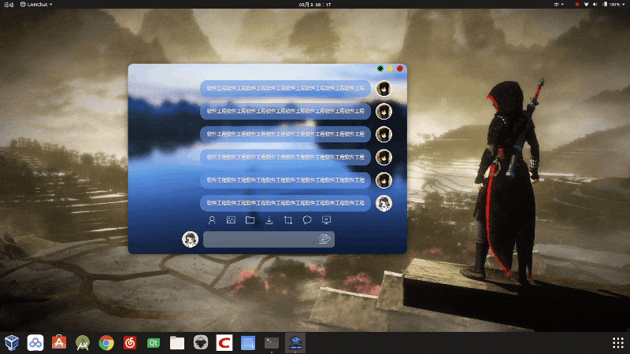Launch VirtualBox from the dock
Viewport: 630px width, 354px height.
(12, 343)
